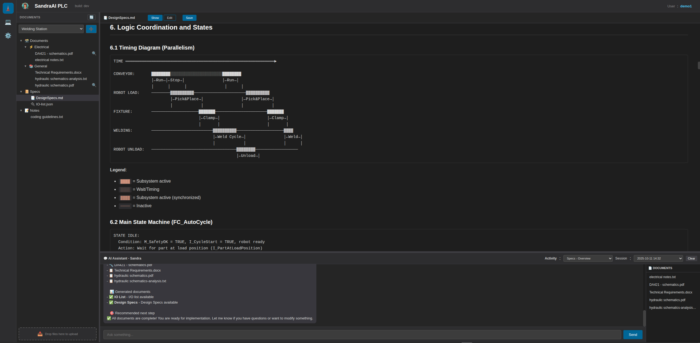Save the DesignSpecs.md document

click(189, 18)
